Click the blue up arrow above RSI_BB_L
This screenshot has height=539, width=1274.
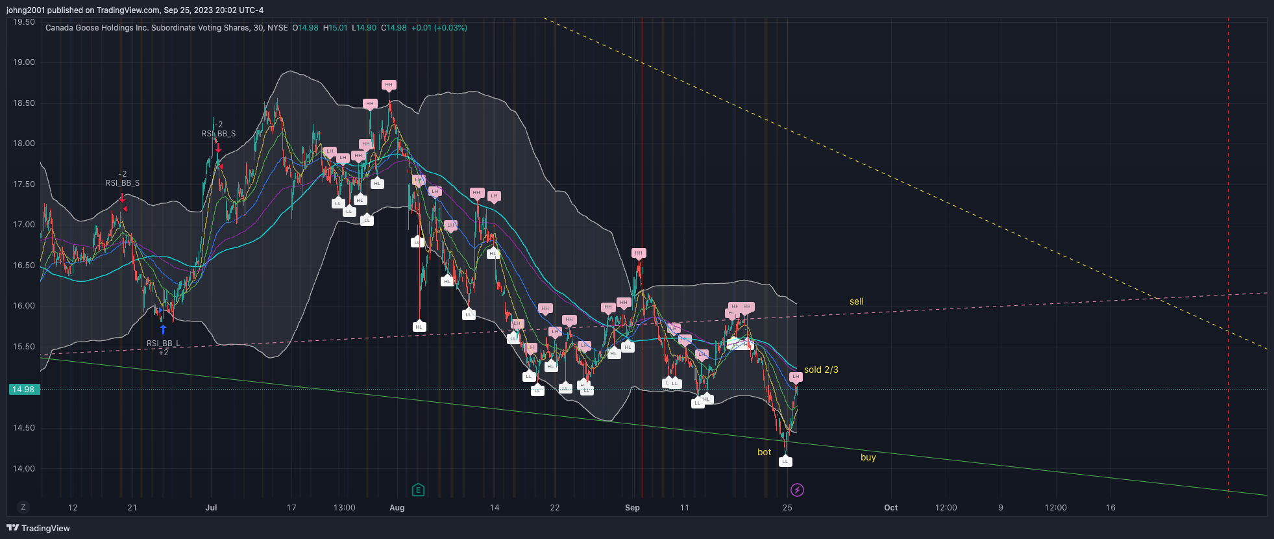tap(163, 330)
